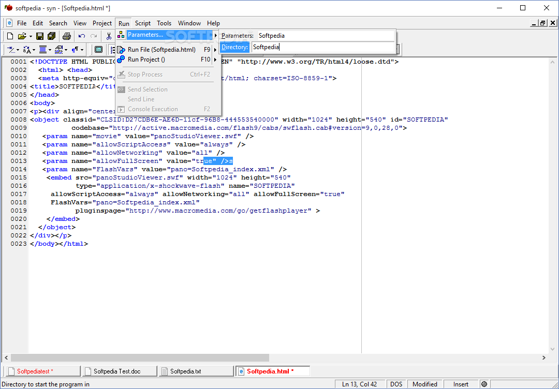Click the full screen view icon
Image resolution: width=559 pixels, height=389 pixels.
click(x=98, y=50)
